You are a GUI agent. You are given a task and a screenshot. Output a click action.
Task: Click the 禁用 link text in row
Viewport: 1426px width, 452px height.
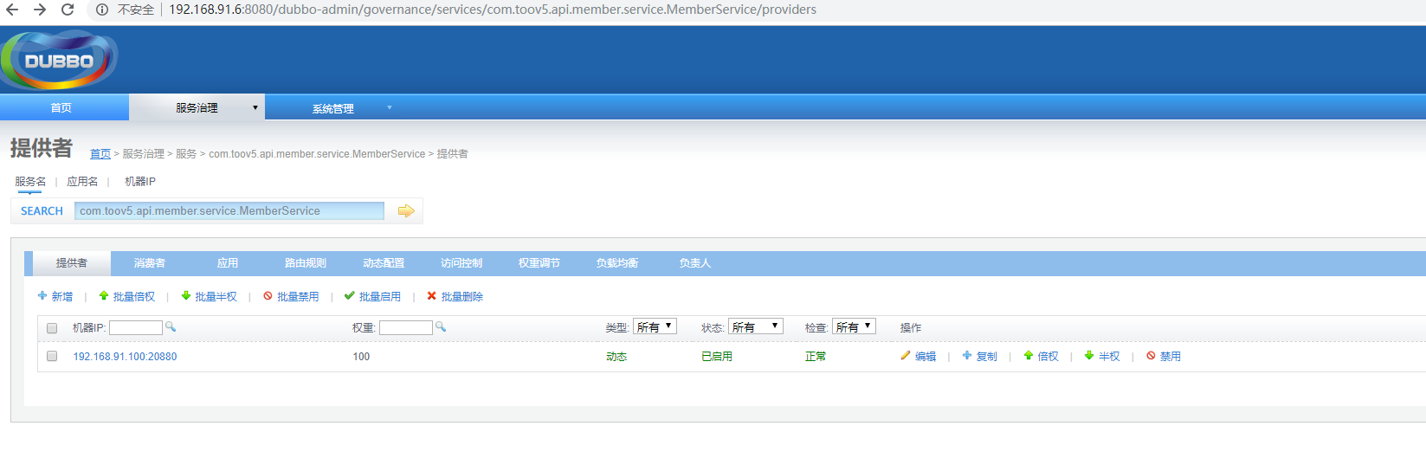point(1171,357)
